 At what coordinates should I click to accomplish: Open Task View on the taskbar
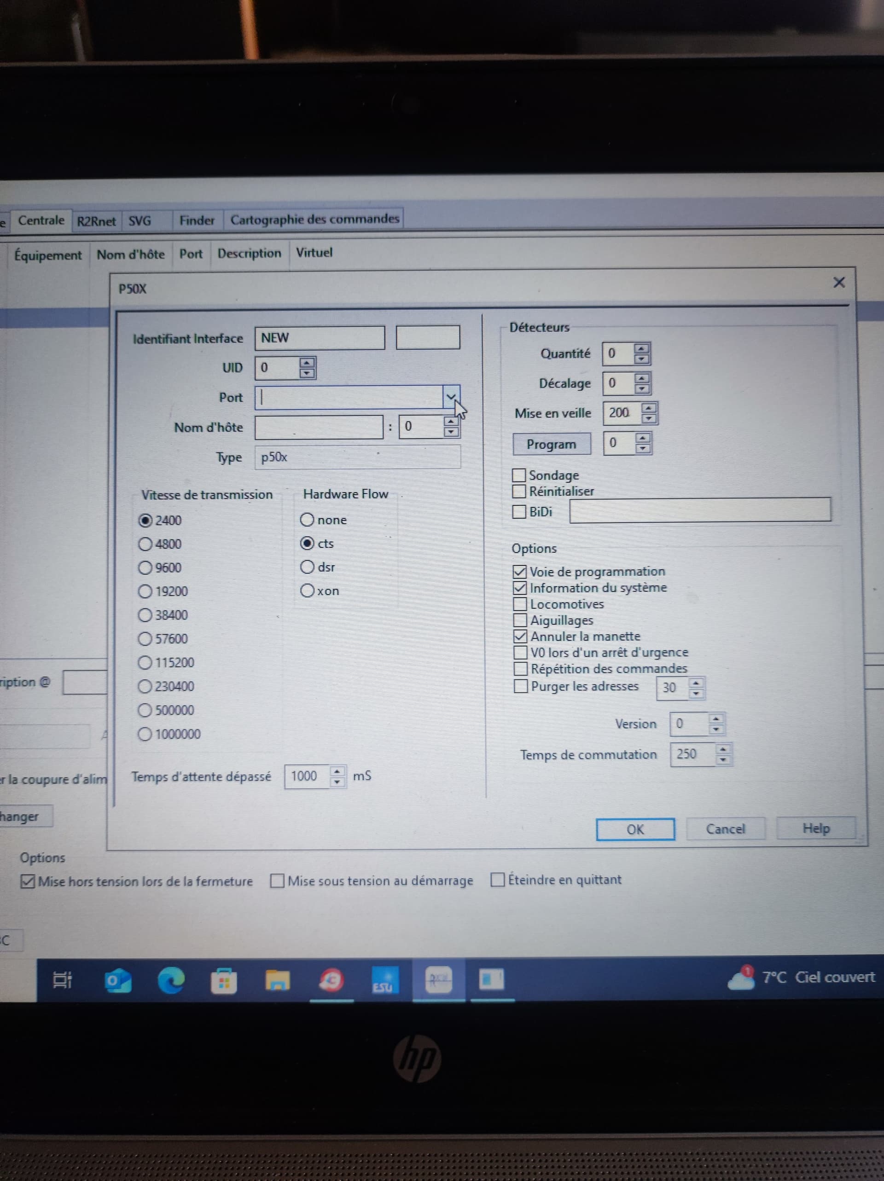(x=63, y=980)
